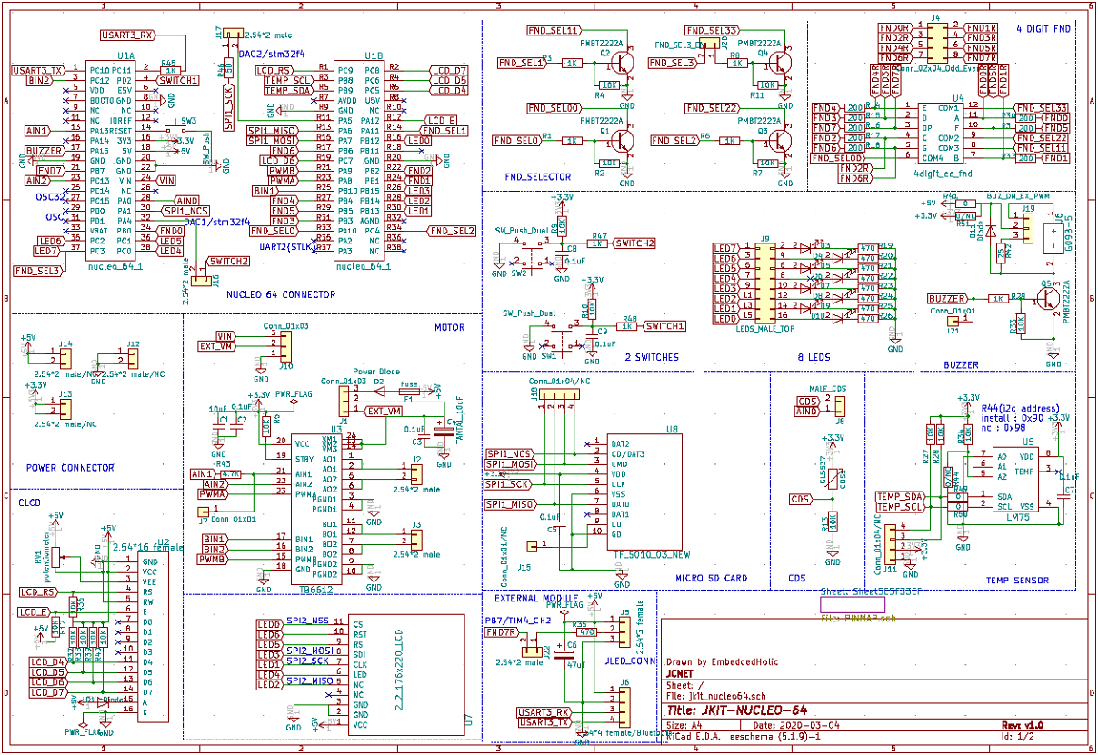The height and width of the screenshot is (755, 1098).
Task: Click the SPI2_MISO net label
Action: point(309,680)
